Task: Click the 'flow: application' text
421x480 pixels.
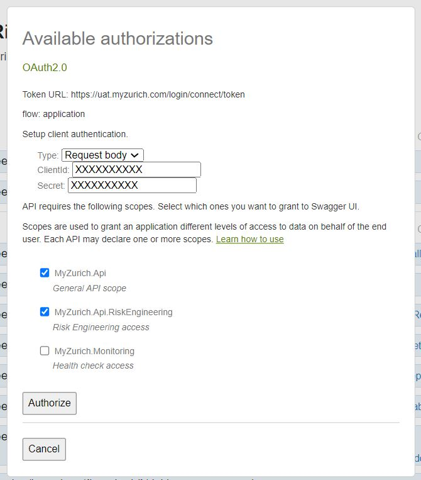Action: click(53, 114)
